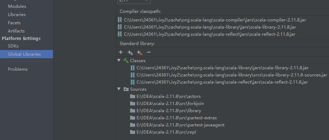Click folder icon of src\library
Viewport: 329px width, 140px height.
[x=132, y=111]
